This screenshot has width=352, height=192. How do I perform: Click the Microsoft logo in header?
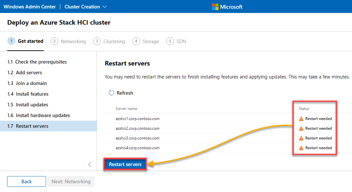pos(215,7)
